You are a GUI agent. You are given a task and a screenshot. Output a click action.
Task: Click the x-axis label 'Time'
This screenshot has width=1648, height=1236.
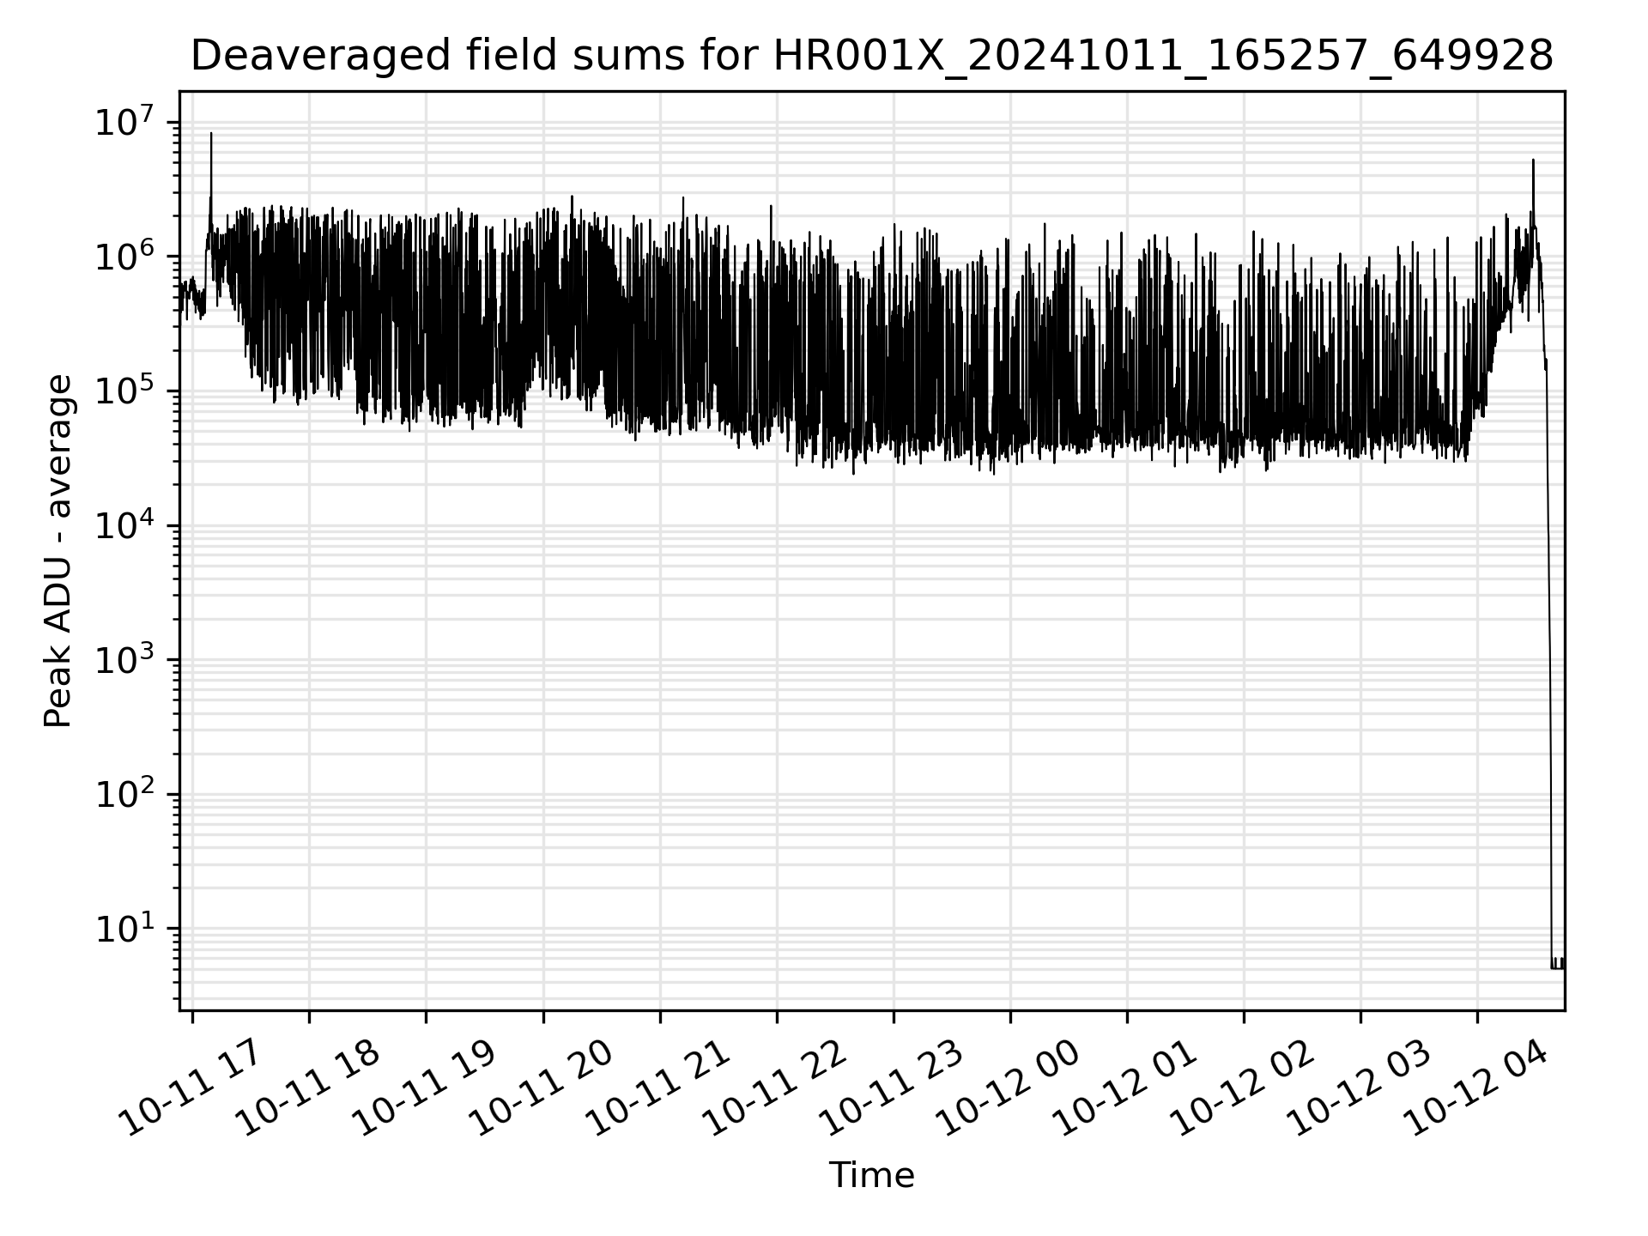click(871, 1175)
